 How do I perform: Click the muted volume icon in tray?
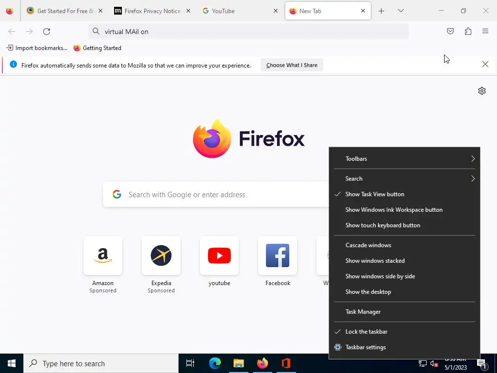coord(434,364)
